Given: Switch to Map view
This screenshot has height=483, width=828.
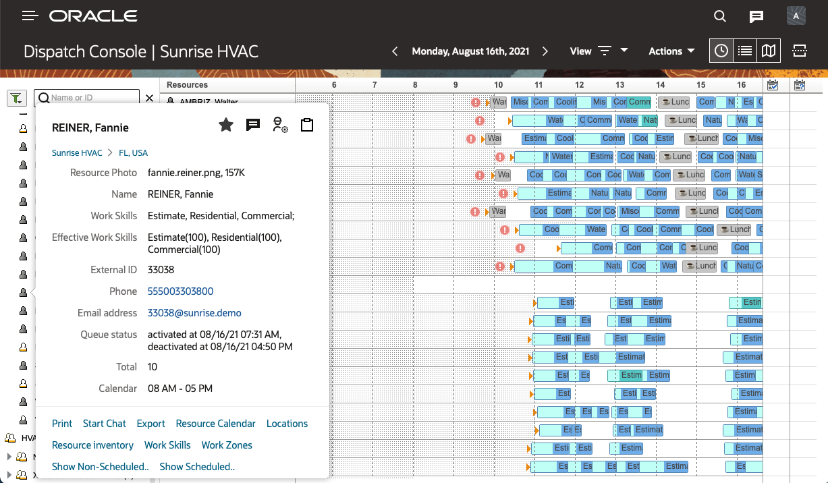Looking at the screenshot, I should (x=768, y=51).
